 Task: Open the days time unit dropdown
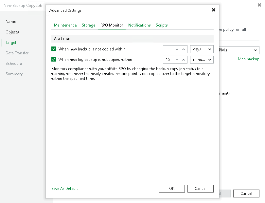[202, 50]
